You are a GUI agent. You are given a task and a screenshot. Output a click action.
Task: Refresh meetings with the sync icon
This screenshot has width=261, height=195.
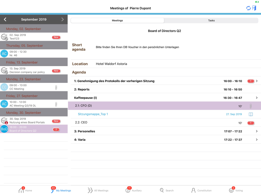pyautogui.click(x=248, y=8)
